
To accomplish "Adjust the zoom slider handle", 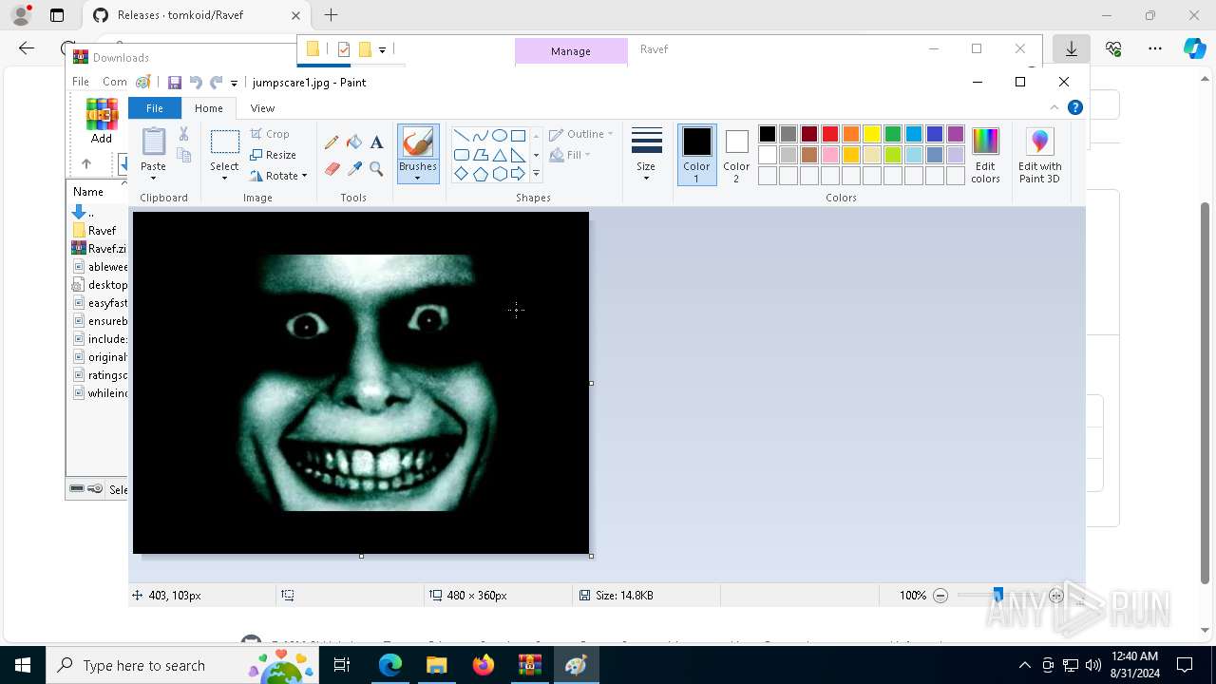I will click(997, 595).
